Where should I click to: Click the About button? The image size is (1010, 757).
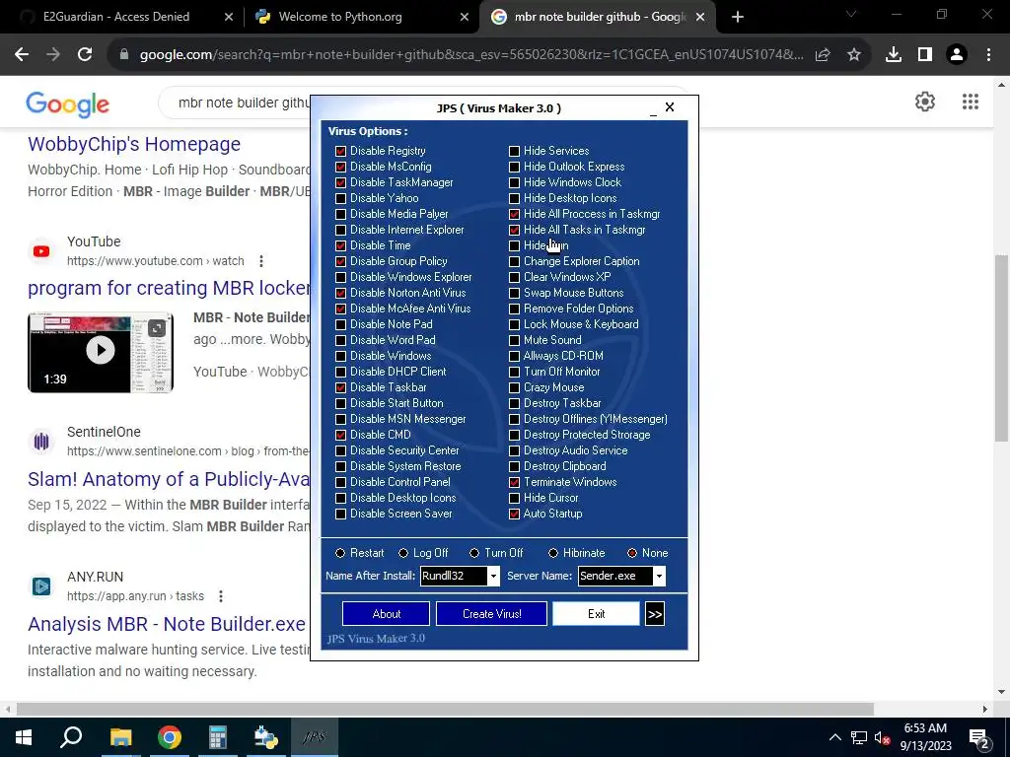pos(386,614)
